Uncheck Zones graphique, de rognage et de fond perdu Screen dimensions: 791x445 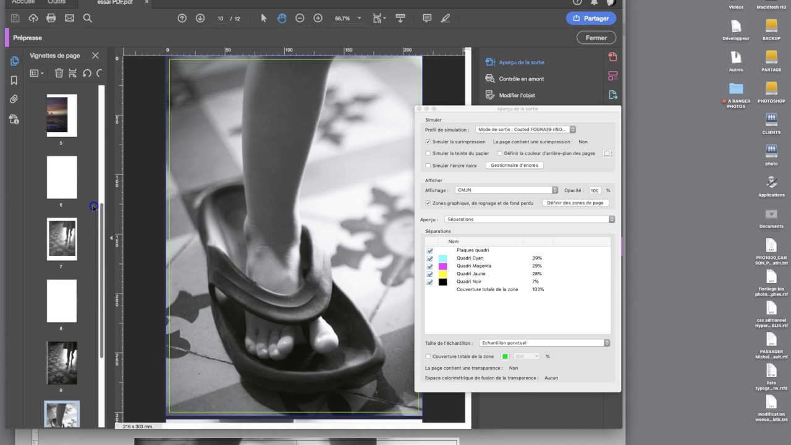click(428, 203)
